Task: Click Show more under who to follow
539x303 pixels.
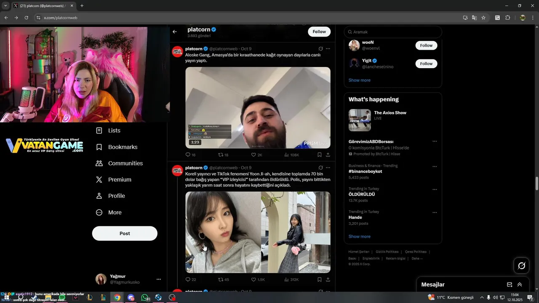Action: tap(360, 80)
